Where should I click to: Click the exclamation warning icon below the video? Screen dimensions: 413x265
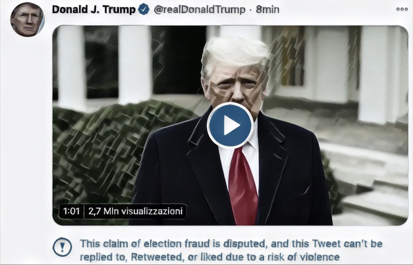pos(62,247)
